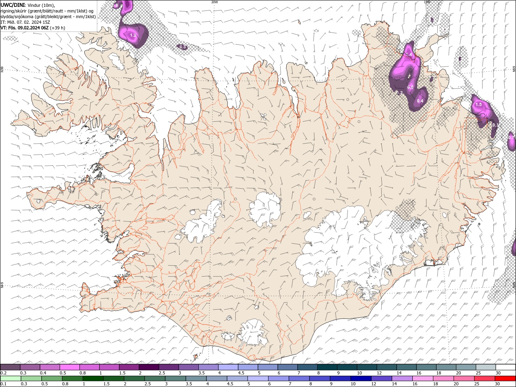Click the 'UWC/DINI' title text
This screenshot has width=516, height=387.
pyautogui.click(x=13, y=5)
